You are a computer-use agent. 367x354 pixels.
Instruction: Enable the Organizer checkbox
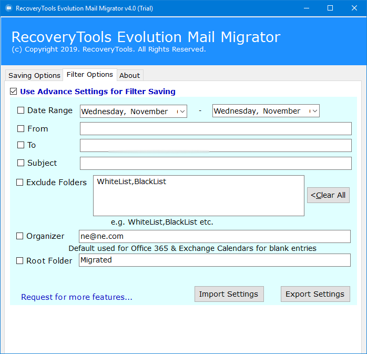pos(19,236)
